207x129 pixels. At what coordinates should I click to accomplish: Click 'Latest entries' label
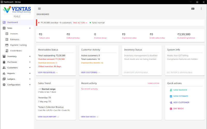tap(153, 83)
